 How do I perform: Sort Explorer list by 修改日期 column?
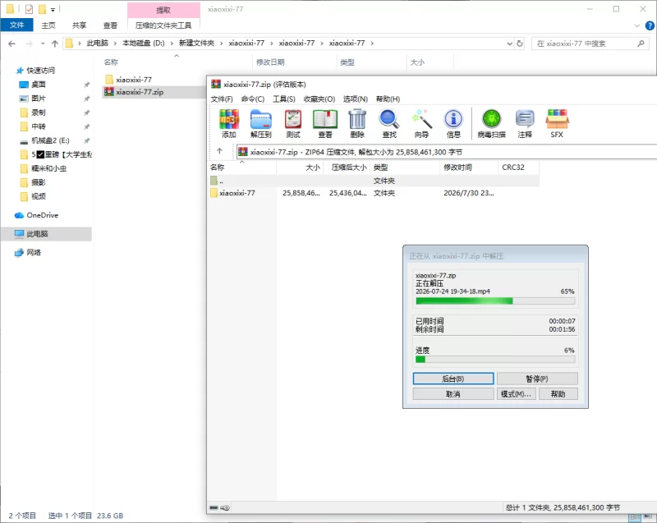coord(295,62)
